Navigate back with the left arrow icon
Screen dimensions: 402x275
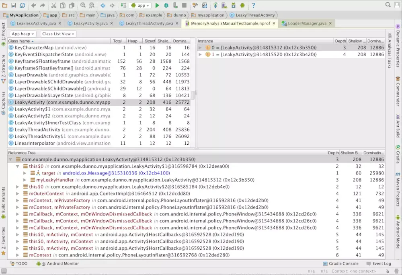(103, 5)
